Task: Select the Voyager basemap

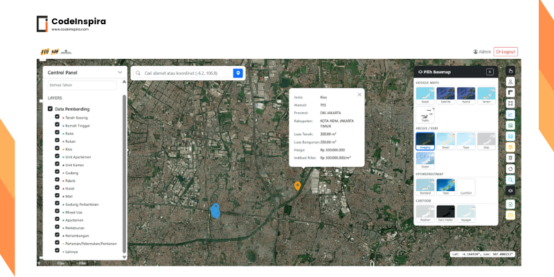Action: [x=466, y=214]
